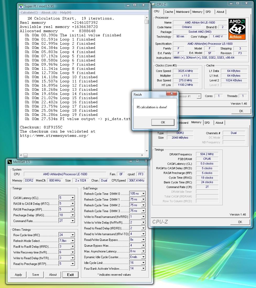This screenshot has height=288, width=256.
Task: Click Save in MemSet
Action: [x=36, y=275]
